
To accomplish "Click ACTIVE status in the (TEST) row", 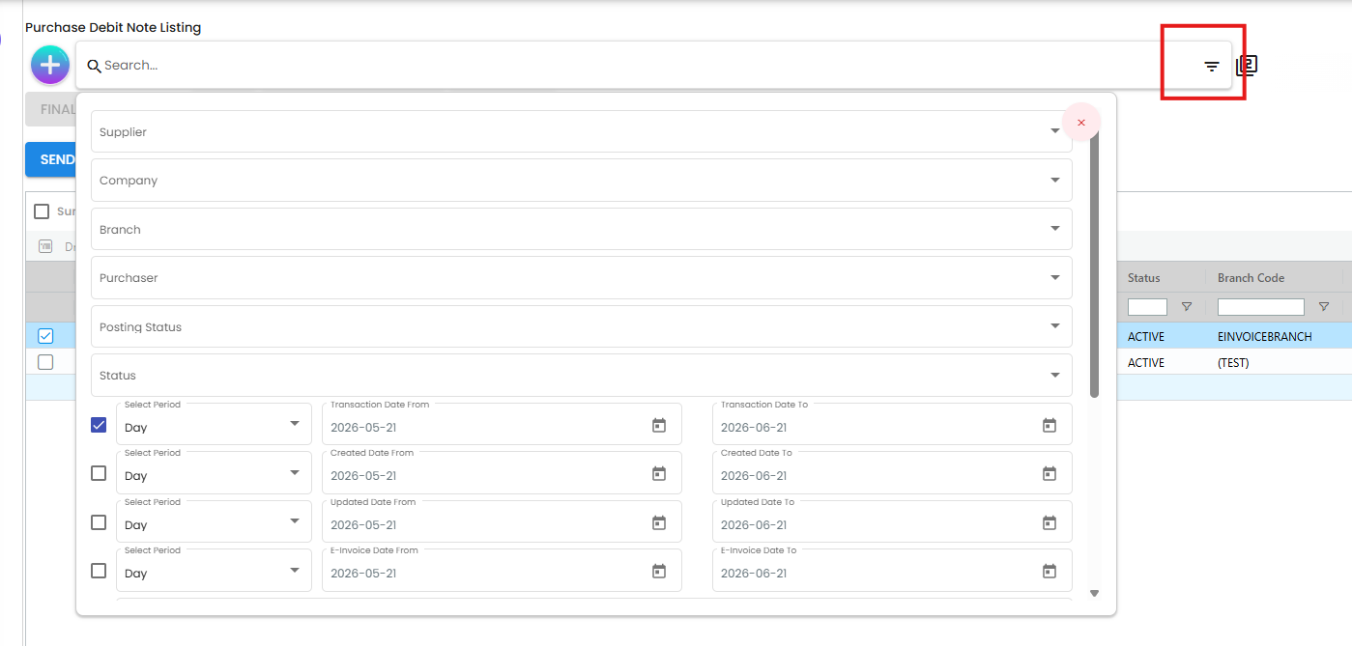I will pyautogui.click(x=1146, y=363).
